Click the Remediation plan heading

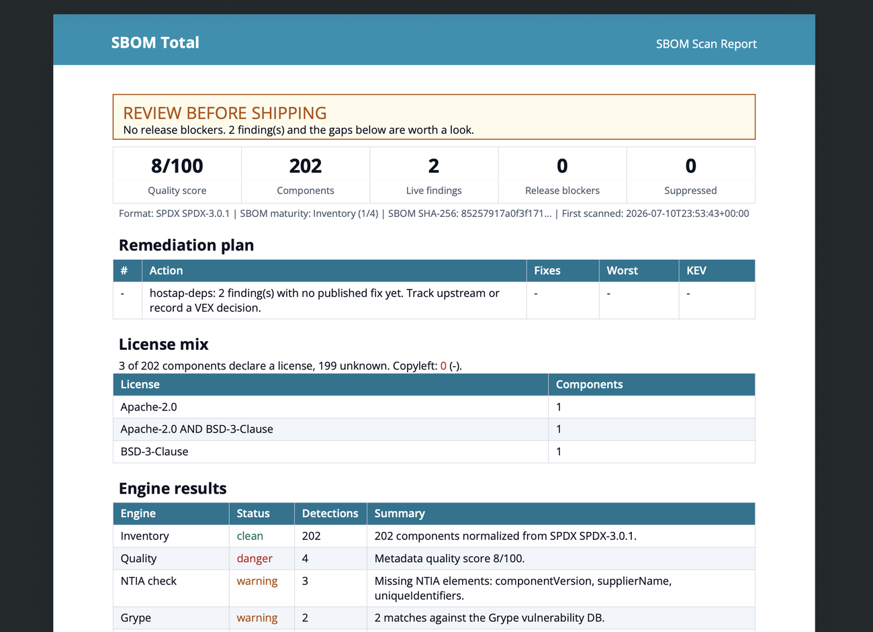[186, 245]
